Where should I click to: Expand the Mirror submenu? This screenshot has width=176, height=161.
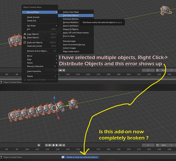click(40, 56)
